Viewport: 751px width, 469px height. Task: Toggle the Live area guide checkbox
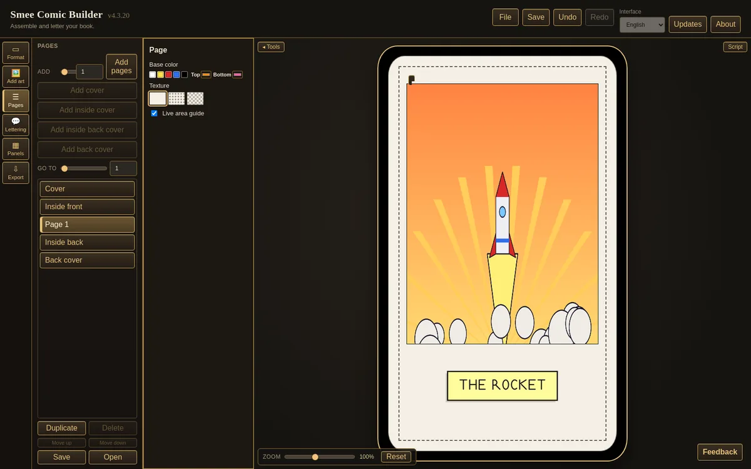click(155, 113)
